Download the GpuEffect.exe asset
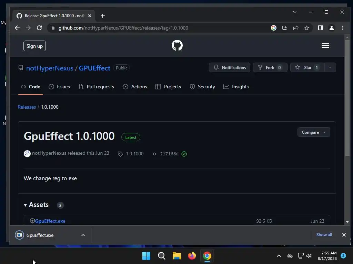Viewport: 353px width, 264px height. point(50,221)
